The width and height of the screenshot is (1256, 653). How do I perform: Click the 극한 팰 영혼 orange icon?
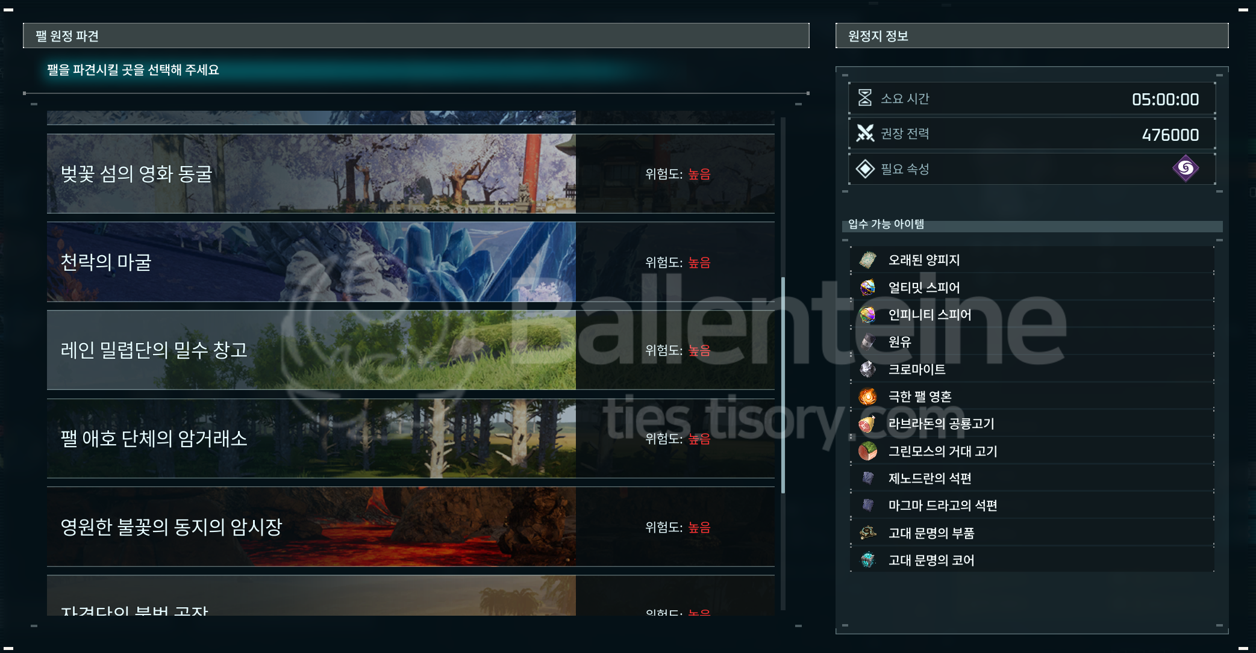[867, 397]
